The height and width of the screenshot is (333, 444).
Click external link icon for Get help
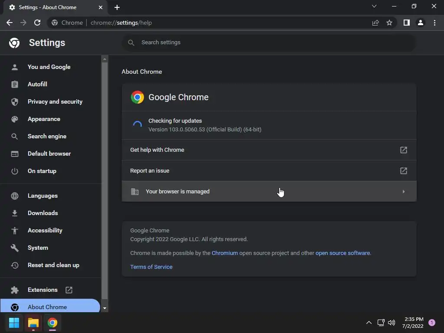pos(404,150)
